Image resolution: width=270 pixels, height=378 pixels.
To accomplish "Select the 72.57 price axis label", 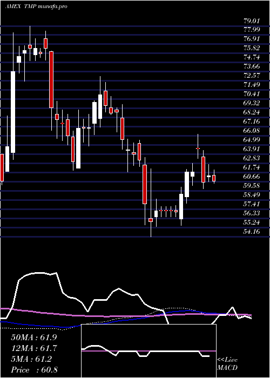I will (252, 76).
